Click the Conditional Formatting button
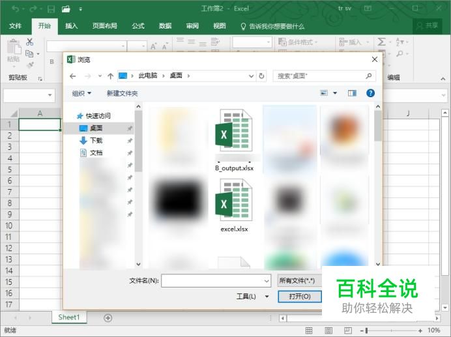451x337 pixels. [297, 42]
